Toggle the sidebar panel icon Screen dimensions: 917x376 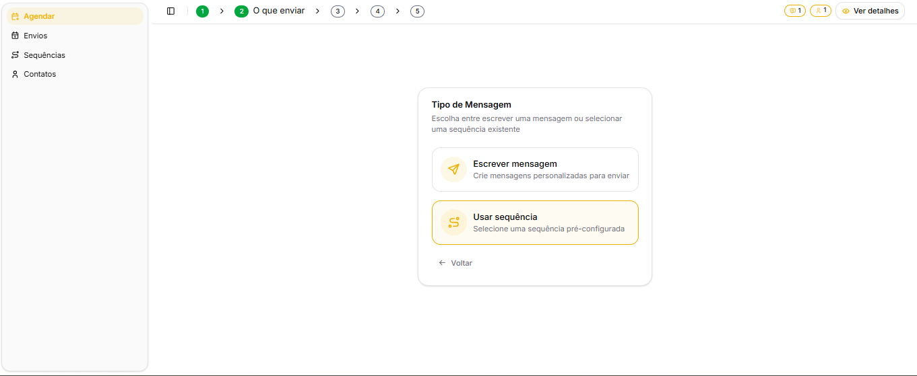coord(170,11)
